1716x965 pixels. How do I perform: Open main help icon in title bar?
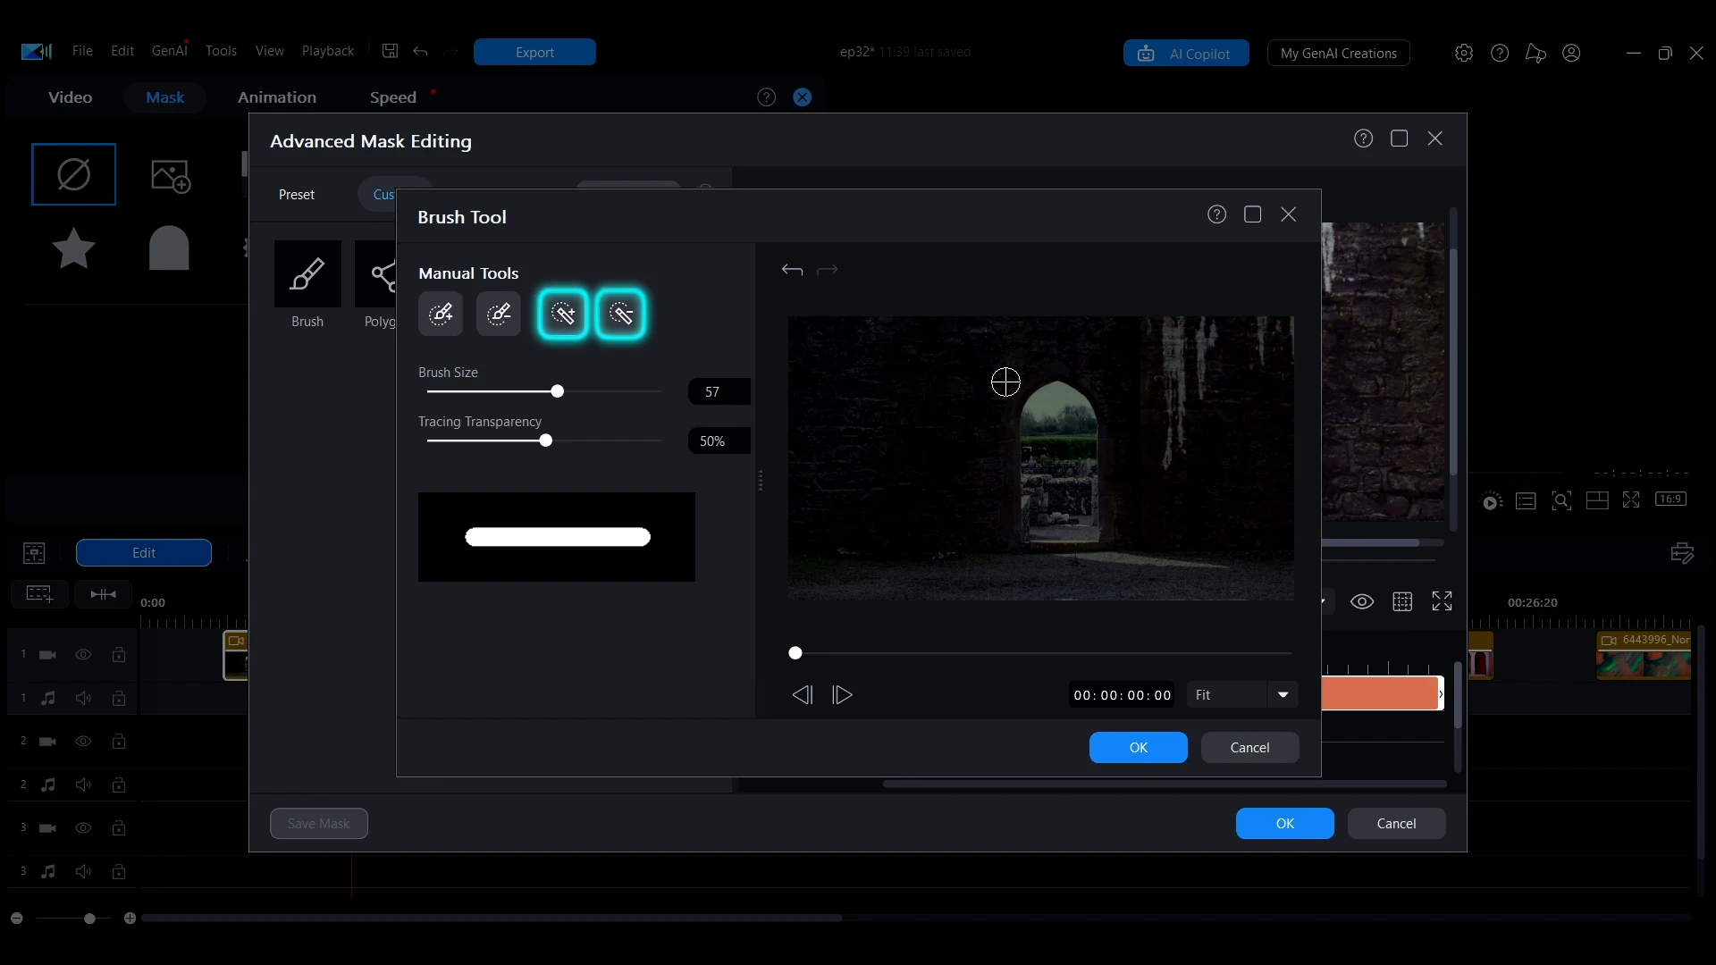point(1500,53)
